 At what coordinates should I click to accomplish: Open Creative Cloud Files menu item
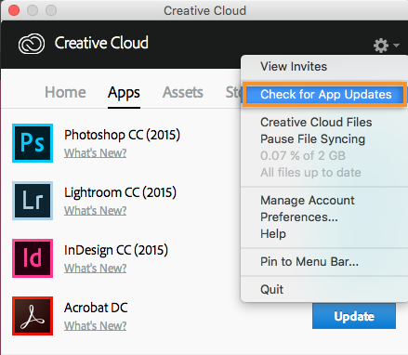[316, 123]
